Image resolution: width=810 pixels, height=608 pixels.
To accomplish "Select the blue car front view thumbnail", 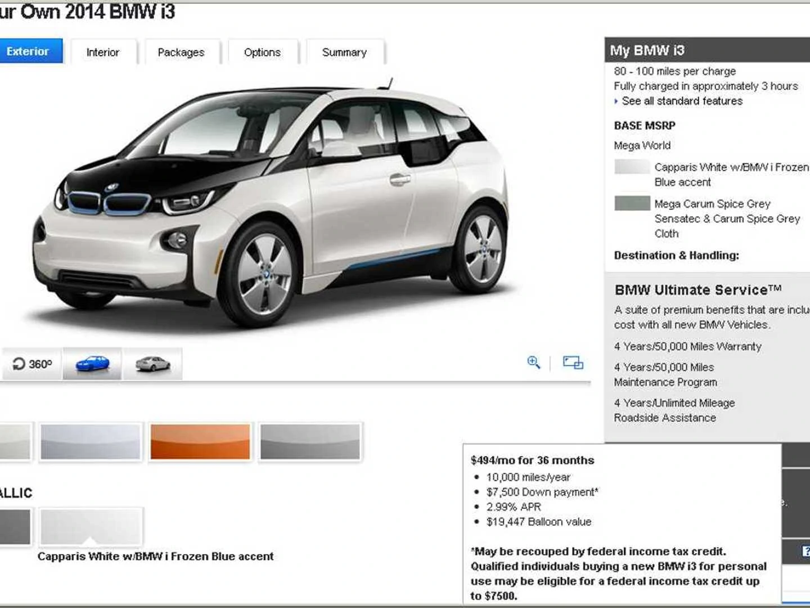I will (x=92, y=364).
